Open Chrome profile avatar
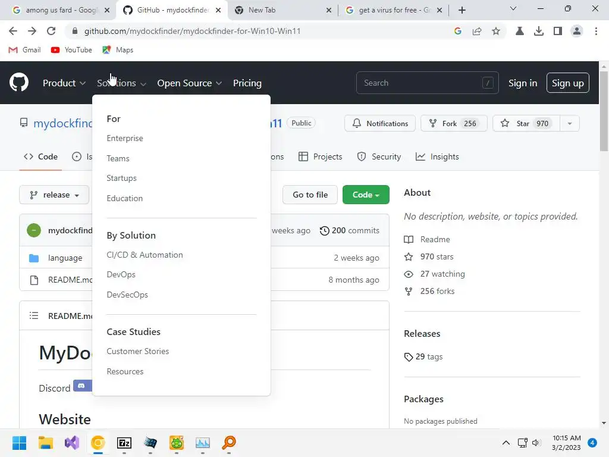This screenshot has width=609, height=457. point(577,31)
